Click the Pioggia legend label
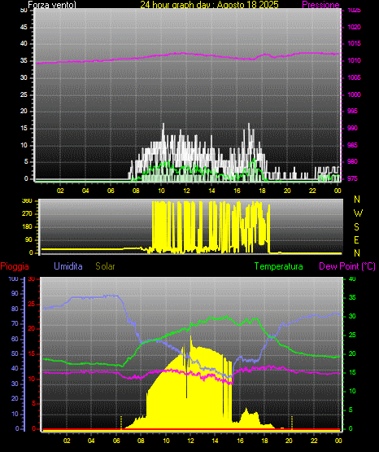Screen dimensions: 379x452 (x=15, y=266)
